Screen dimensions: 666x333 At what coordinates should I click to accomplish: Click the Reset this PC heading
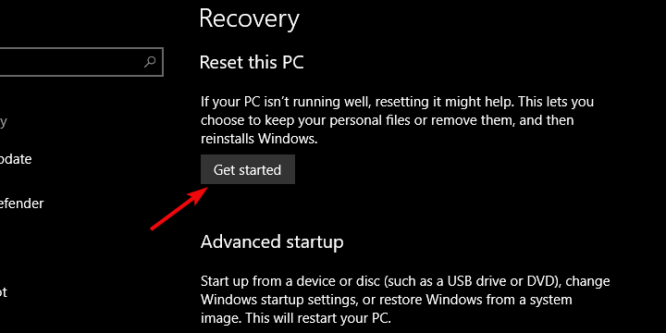(x=252, y=63)
